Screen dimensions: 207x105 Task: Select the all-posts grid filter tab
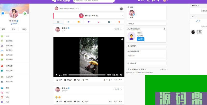(x=58, y=22)
